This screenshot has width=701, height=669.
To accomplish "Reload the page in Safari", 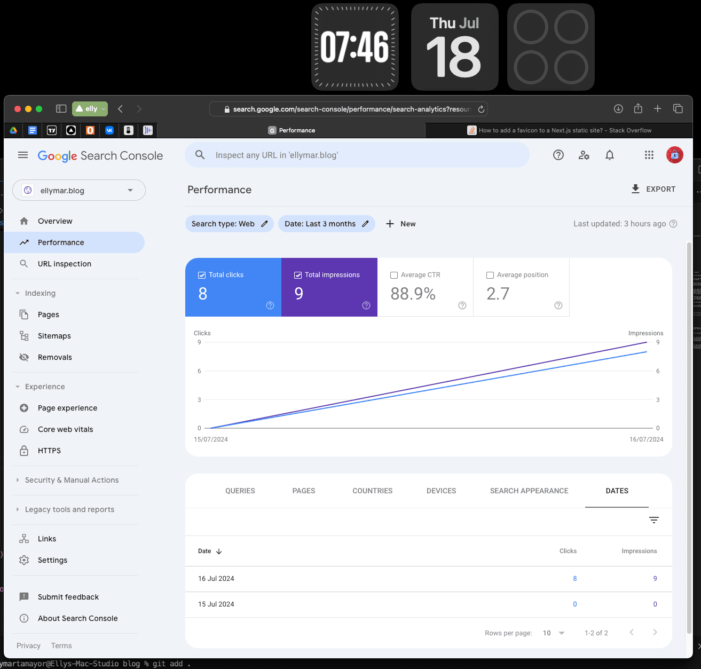I will (481, 109).
